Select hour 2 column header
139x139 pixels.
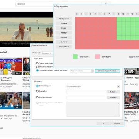click(x=86, y=14)
